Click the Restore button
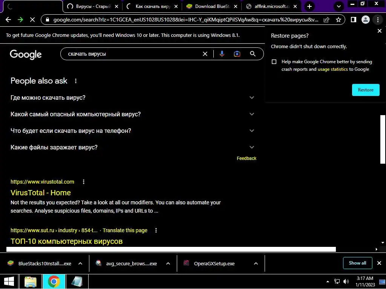This screenshot has width=386, height=289. pos(366,90)
